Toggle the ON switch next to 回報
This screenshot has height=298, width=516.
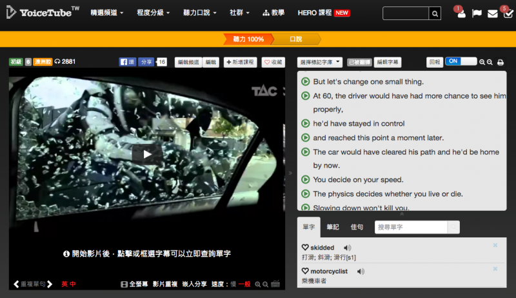[x=461, y=62]
